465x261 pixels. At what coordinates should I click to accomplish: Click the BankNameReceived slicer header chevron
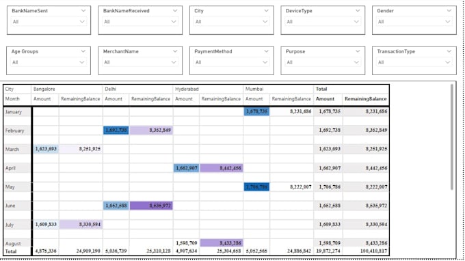pyautogui.click(x=174, y=11)
